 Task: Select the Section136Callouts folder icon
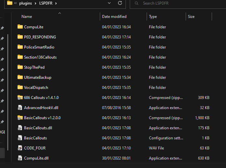[x=20, y=57]
